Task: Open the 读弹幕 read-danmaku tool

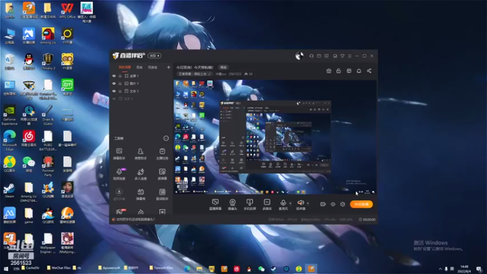Action: point(162,174)
